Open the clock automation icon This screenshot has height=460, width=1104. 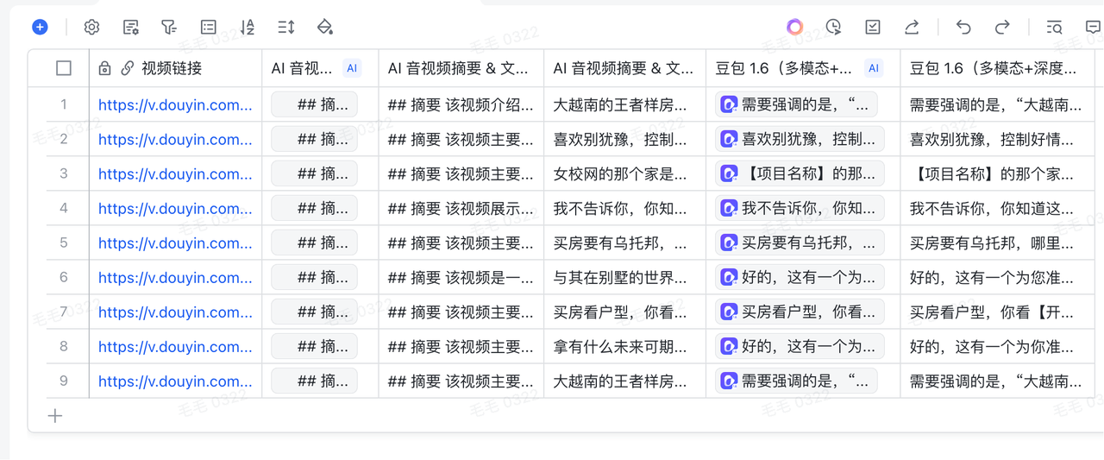point(833,27)
